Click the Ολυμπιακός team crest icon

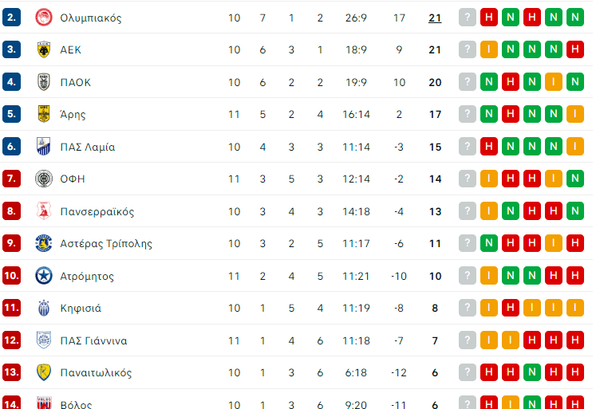(43, 18)
